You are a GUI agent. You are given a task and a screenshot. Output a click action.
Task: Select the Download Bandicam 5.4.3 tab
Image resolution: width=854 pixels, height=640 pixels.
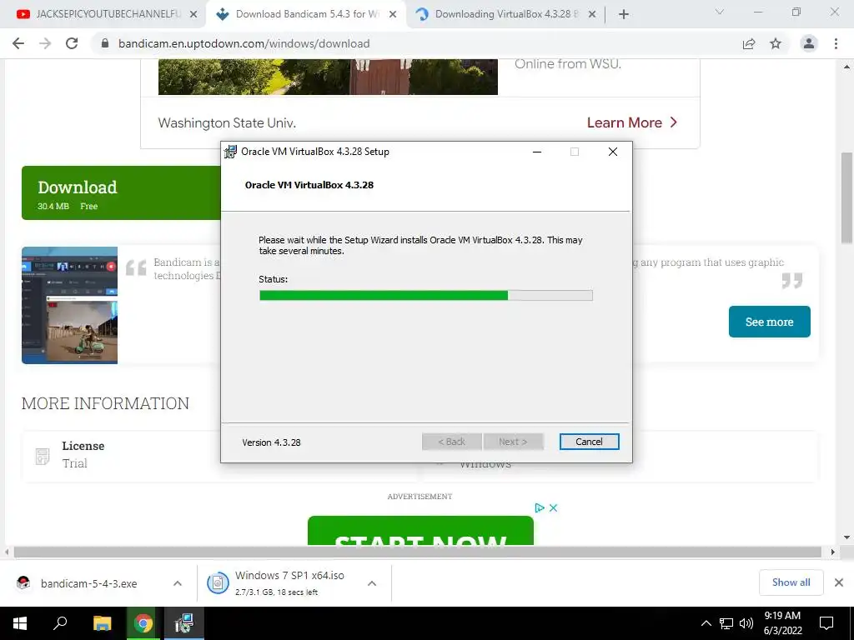pyautogui.click(x=305, y=14)
